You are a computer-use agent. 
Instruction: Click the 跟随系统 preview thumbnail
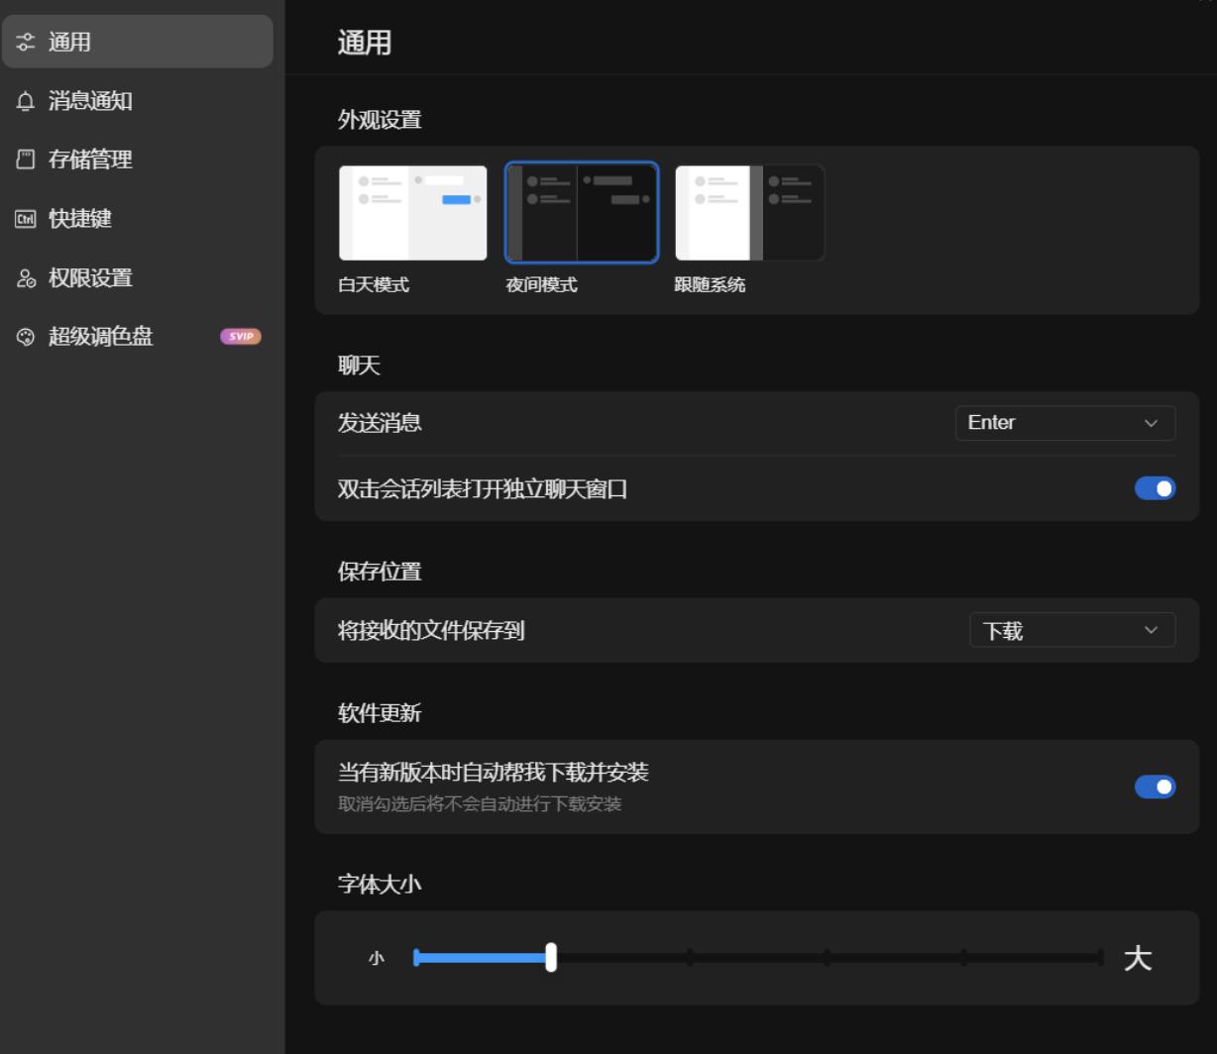coord(749,212)
